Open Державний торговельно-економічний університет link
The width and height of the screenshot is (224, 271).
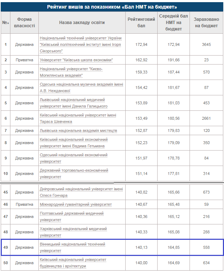click(x=74, y=173)
